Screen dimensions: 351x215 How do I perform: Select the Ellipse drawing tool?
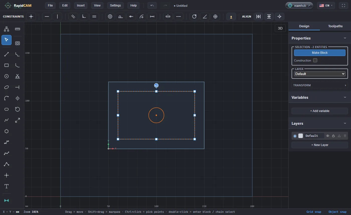click(x=7, y=87)
